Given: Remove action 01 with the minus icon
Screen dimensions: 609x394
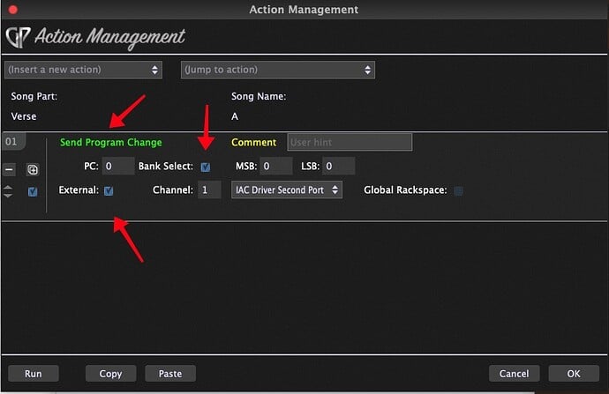Looking at the screenshot, I should pyautogui.click(x=10, y=169).
